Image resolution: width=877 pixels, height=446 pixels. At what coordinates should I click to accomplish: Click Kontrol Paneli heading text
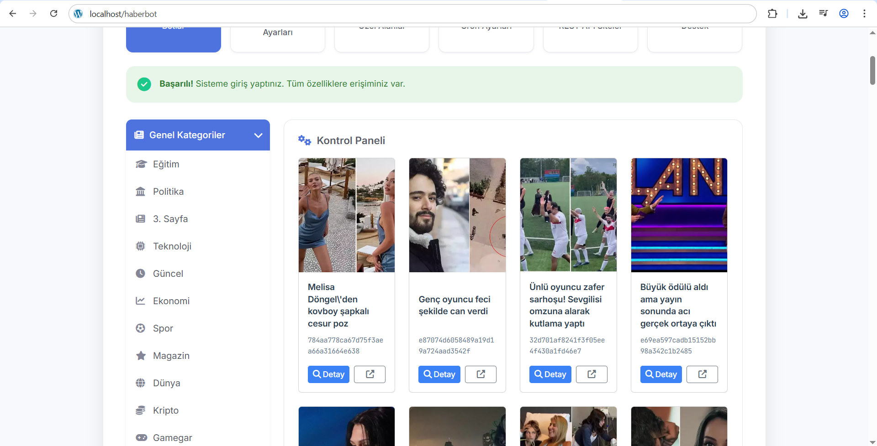click(x=351, y=140)
